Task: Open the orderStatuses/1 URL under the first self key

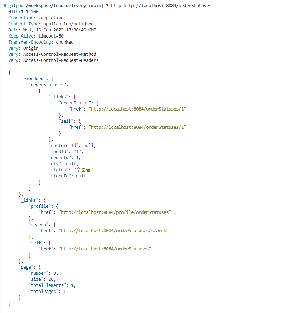Action: (137, 127)
